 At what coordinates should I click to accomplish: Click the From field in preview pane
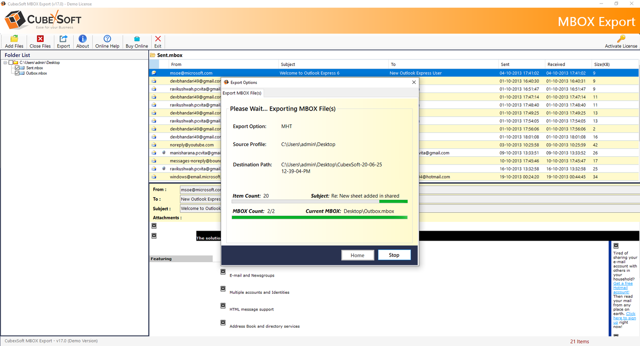(x=200, y=190)
